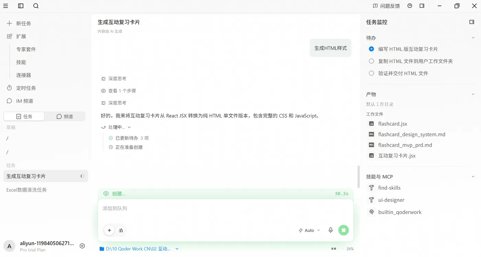Click the 26% context usage indicator
The height and width of the screenshot is (257, 481).
point(350,249)
